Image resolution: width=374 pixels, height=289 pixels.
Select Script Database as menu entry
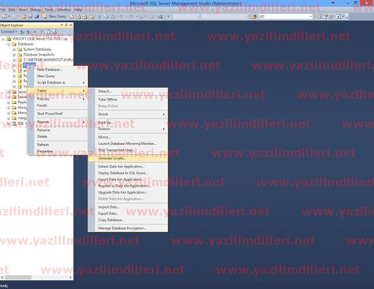[58, 82]
